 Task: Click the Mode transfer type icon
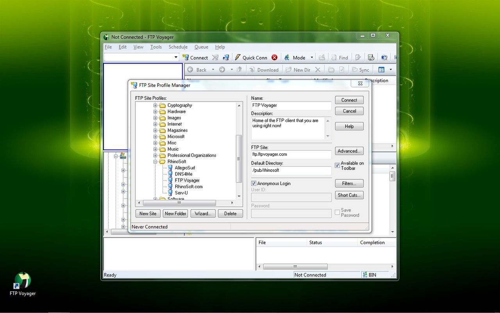point(287,58)
